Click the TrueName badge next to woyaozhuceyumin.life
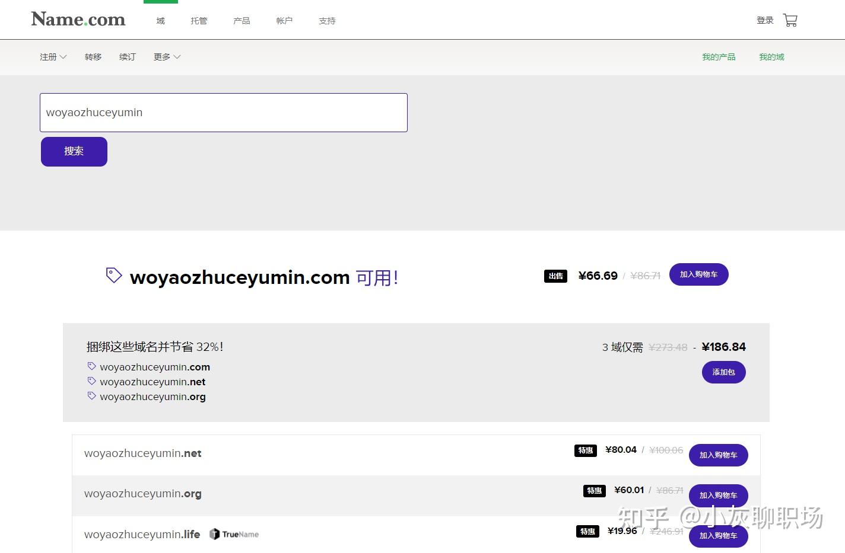Viewport: 845px width, 553px height. click(233, 533)
